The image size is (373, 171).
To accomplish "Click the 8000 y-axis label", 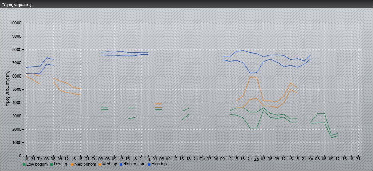I will 17,49.
